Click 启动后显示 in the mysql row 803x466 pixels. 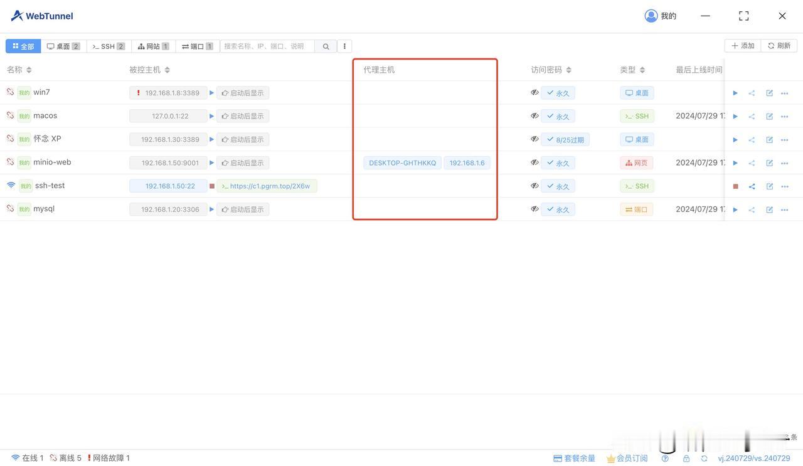pyautogui.click(x=243, y=209)
